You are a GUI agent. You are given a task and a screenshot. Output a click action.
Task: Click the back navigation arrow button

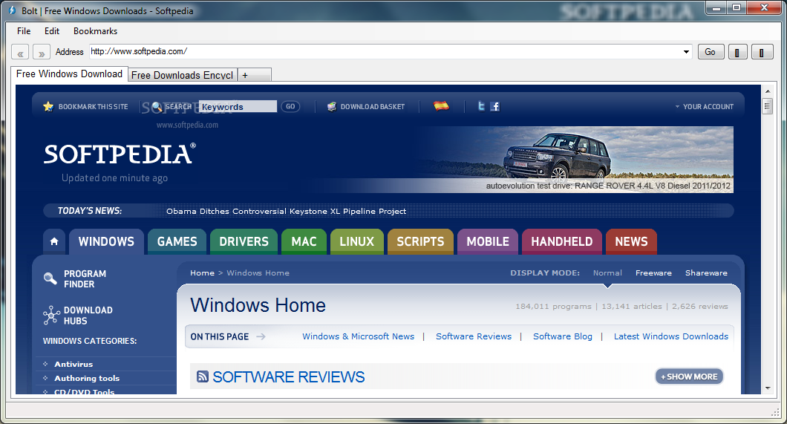coord(20,52)
